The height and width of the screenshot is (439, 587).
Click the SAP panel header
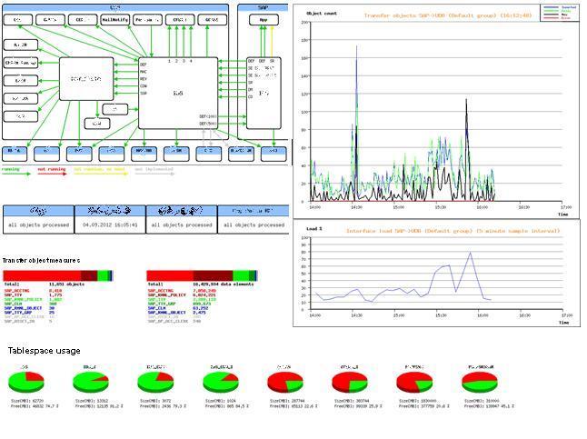pyautogui.click(x=263, y=6)
